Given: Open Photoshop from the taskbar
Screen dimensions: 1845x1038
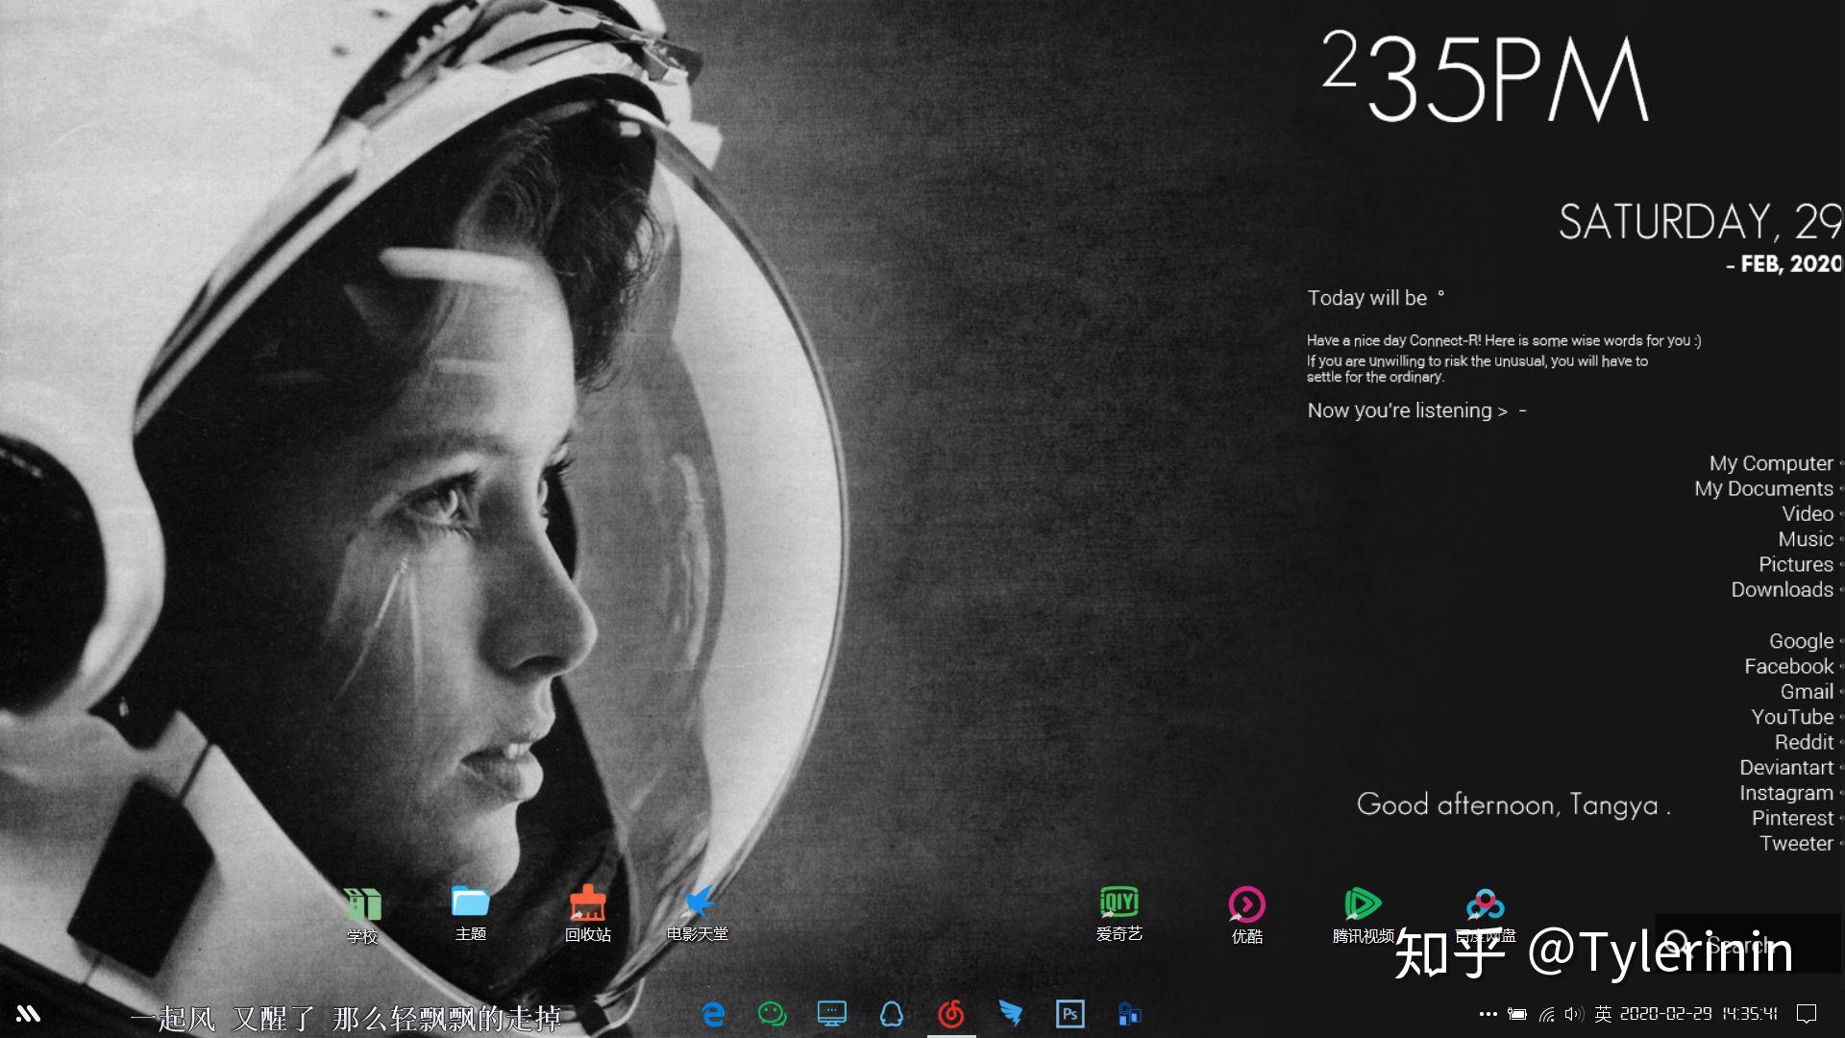Looking at the screenshot, I should click(x=1070, y=1014).
